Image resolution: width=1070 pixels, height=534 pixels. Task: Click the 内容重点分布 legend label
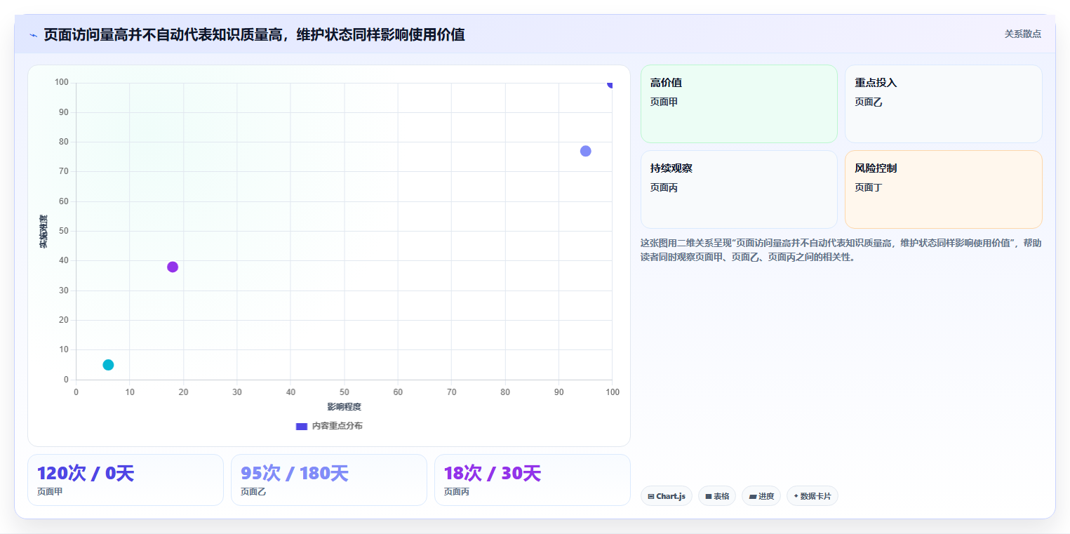[337, 426]
